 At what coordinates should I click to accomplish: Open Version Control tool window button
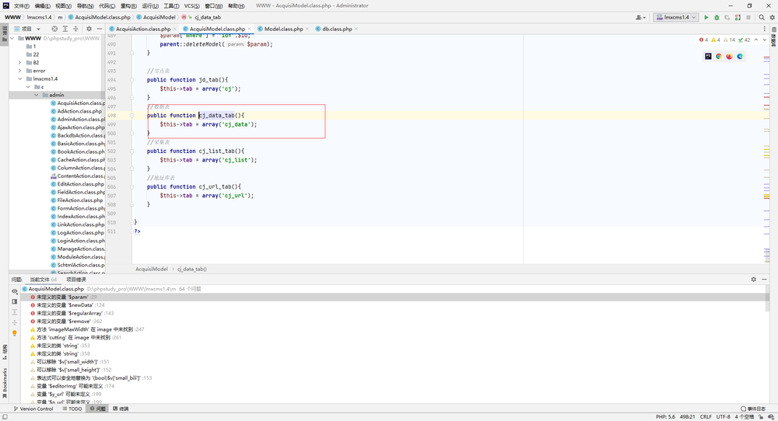tap(33, 409)
